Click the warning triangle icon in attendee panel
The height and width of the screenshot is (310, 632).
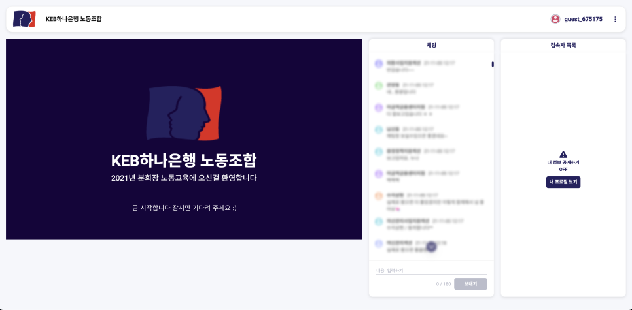563,155
